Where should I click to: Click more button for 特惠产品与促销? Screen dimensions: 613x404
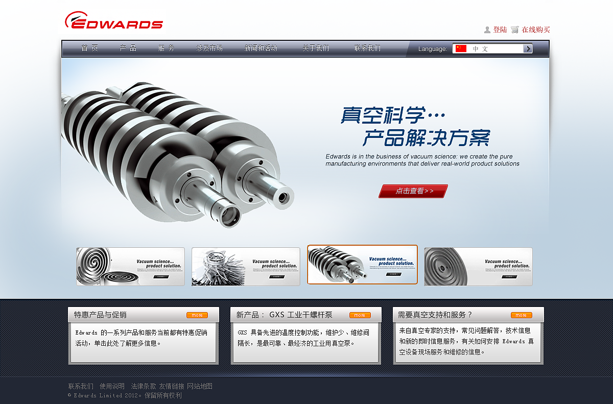(x=197, y=315)
